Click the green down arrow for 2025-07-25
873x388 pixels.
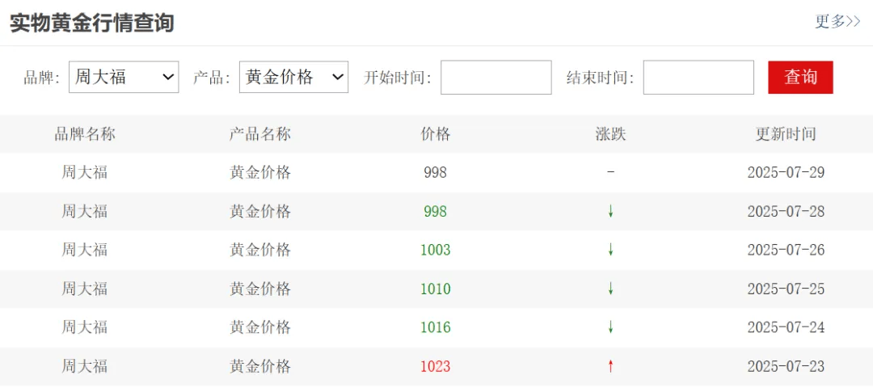tap(611, 289)
